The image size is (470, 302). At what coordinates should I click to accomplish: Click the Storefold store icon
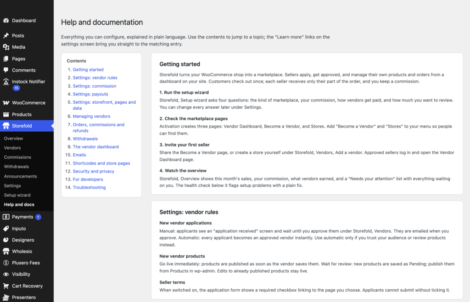coord(6,126)
